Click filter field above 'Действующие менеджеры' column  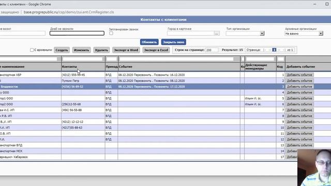260,59
